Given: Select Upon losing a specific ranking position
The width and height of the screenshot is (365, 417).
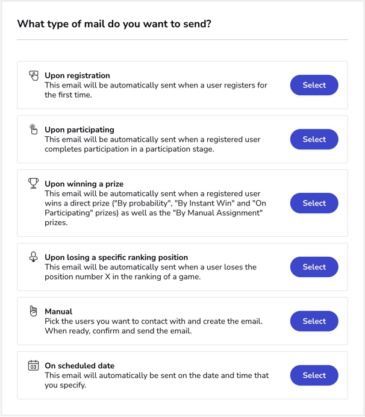Looking at the screenshot, I should [314, 267].
